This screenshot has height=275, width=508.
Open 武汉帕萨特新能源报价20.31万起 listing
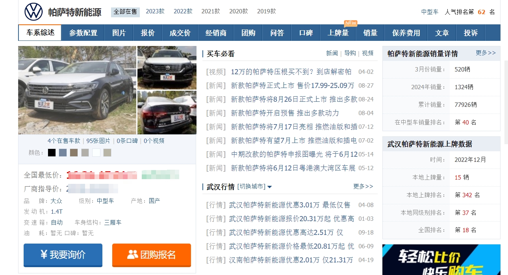click(291, 218)
